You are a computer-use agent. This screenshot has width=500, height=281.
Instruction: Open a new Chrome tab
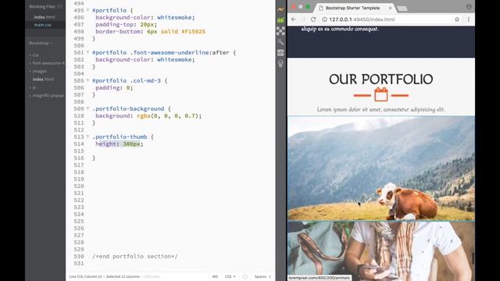click(x=402, y=9)
